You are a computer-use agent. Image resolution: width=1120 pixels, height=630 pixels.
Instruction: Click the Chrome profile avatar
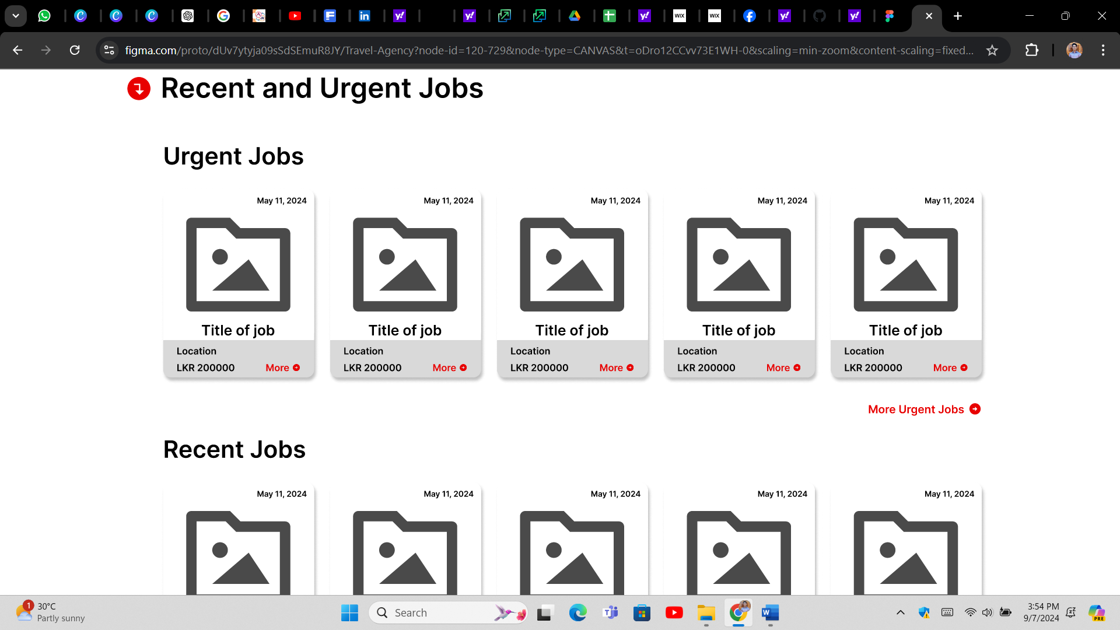coord(1074,50)
